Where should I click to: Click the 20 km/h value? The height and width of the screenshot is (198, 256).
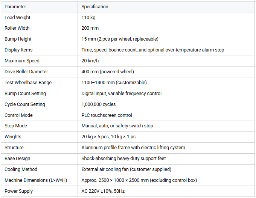tap(90, 61)
